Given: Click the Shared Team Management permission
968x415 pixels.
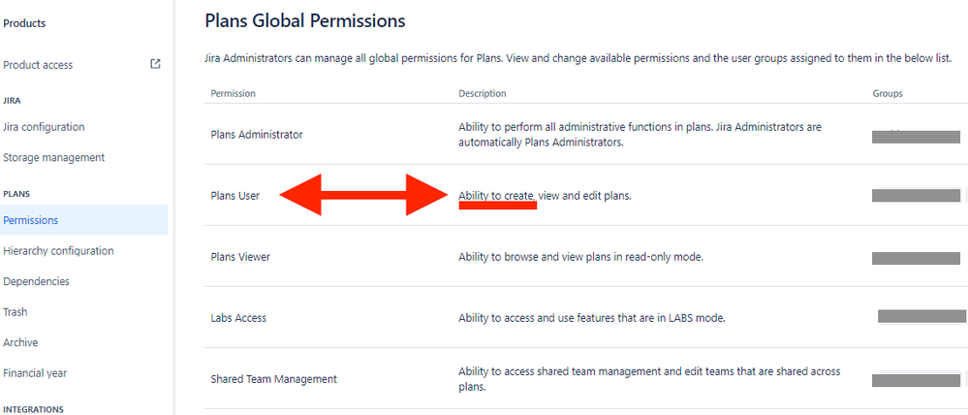Looking at the screenshot, I should (x=273, y=379).
